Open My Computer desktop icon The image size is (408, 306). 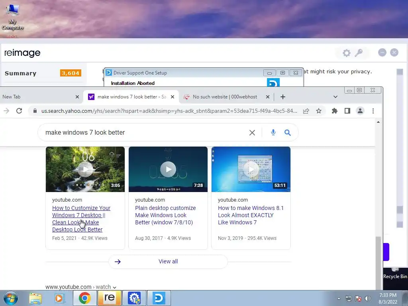(12, 17)
